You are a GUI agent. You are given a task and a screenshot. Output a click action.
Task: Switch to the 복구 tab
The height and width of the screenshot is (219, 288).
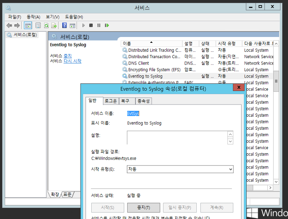[127, 101]
